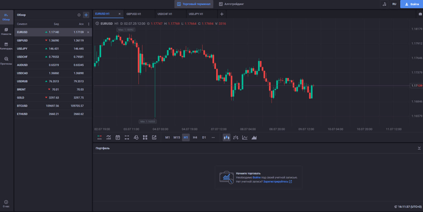
Task: Select area chart type
Action: pyautogui.click(x=254, y=137)
